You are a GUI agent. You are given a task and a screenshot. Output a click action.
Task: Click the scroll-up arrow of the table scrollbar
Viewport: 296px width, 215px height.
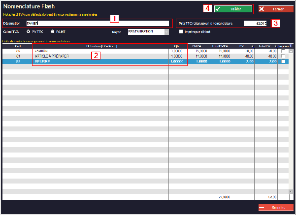coord(291,51)
